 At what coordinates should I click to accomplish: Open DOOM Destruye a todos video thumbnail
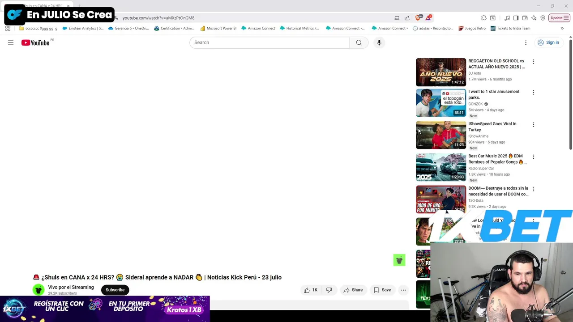[441, 199]
